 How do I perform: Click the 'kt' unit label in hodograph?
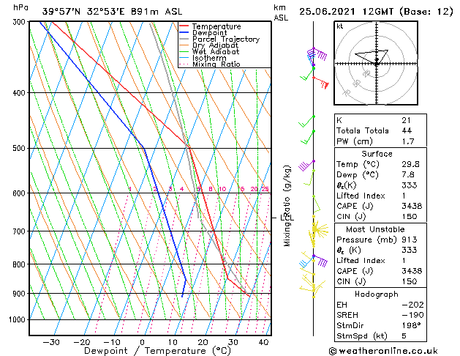340,26
